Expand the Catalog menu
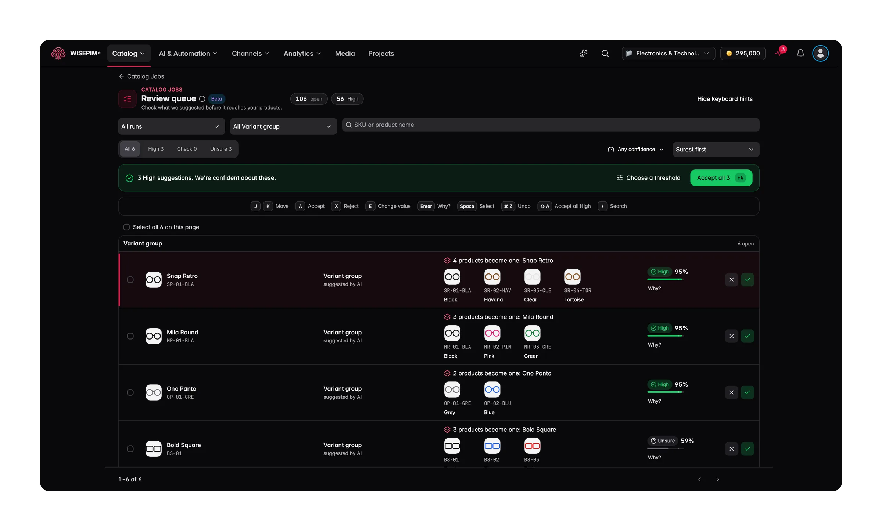Screen dimensions: 882x531 coord(129,54)
